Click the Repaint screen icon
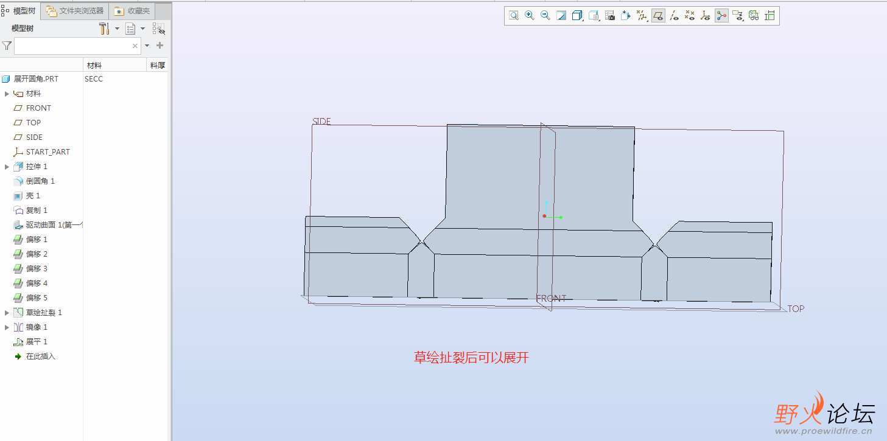Viewport: 887px width, 441px height. pos(561,16)
